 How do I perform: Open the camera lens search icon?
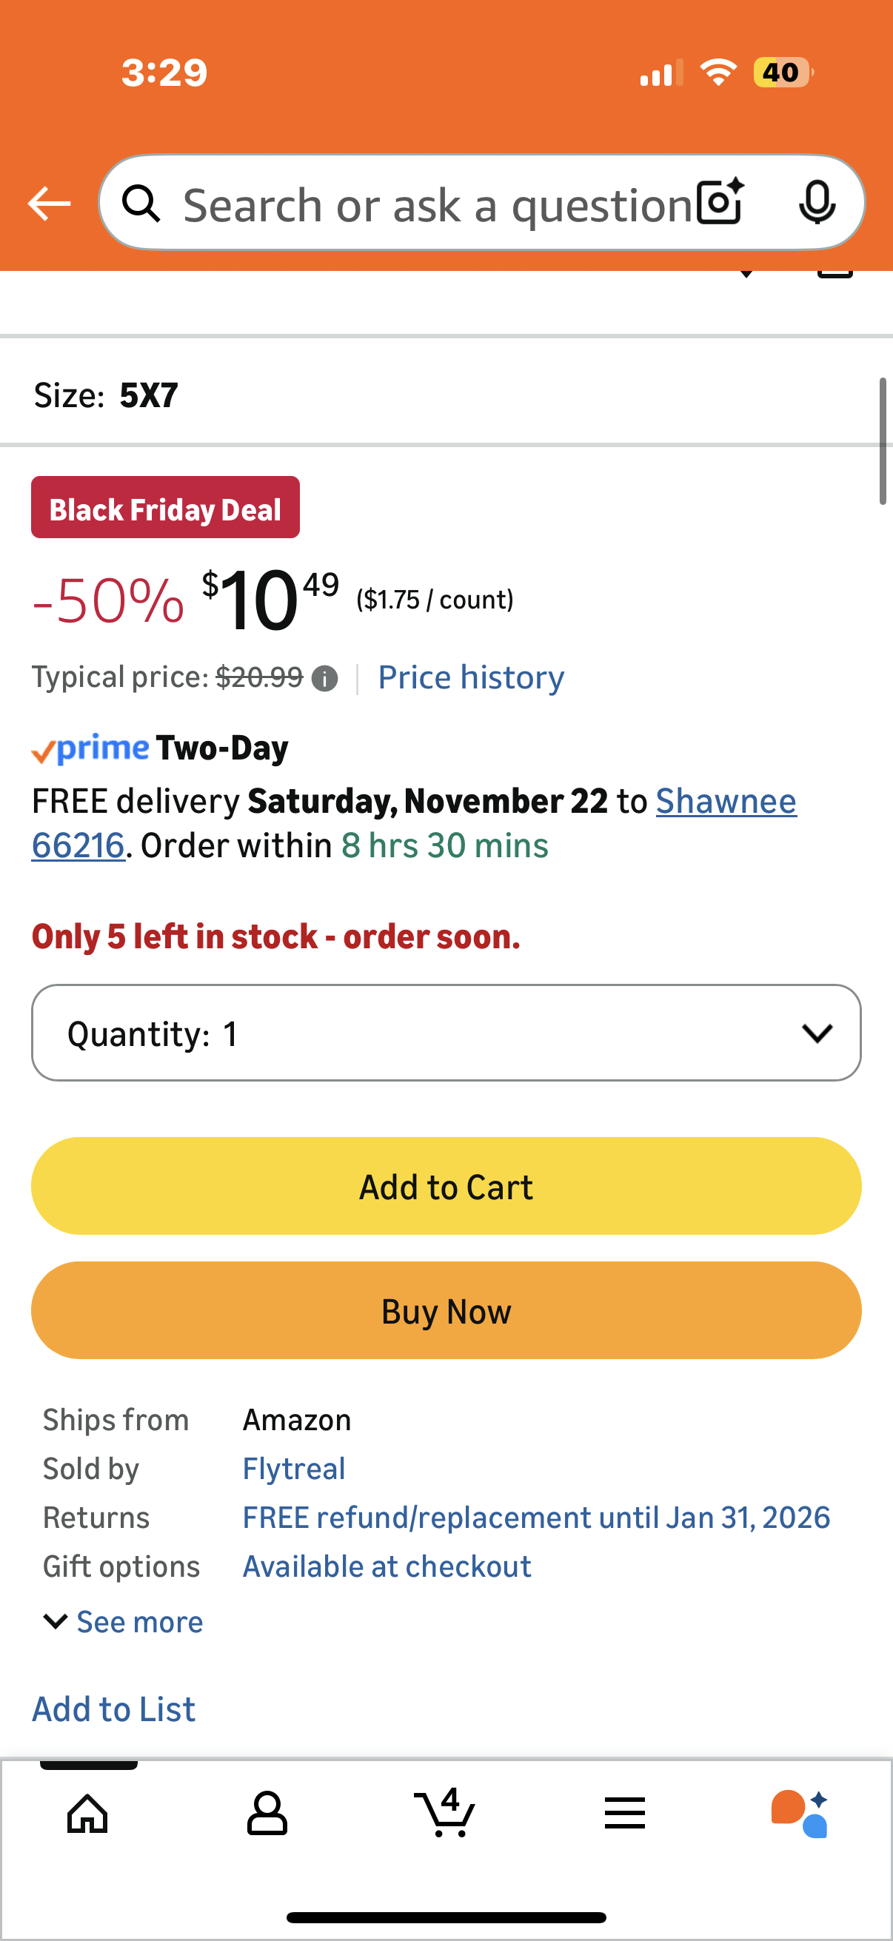click(720, 203)
